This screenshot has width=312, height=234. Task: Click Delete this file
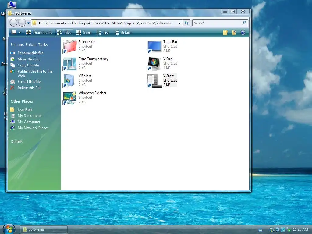(x=29, y=88)
